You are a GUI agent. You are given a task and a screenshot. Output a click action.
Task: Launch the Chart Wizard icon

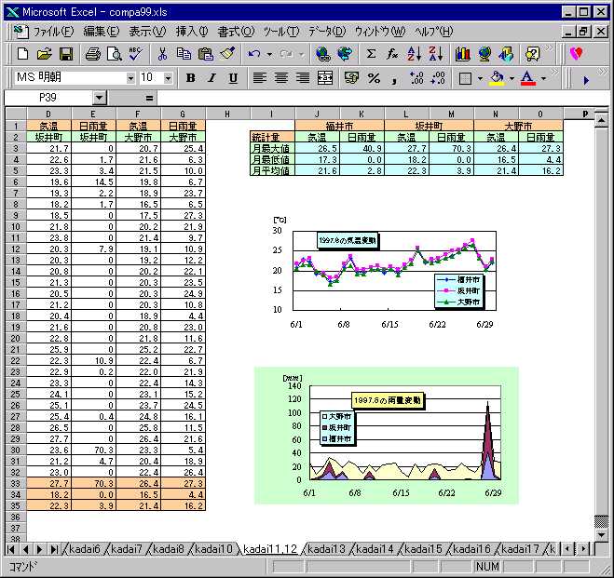pos(462,54)
